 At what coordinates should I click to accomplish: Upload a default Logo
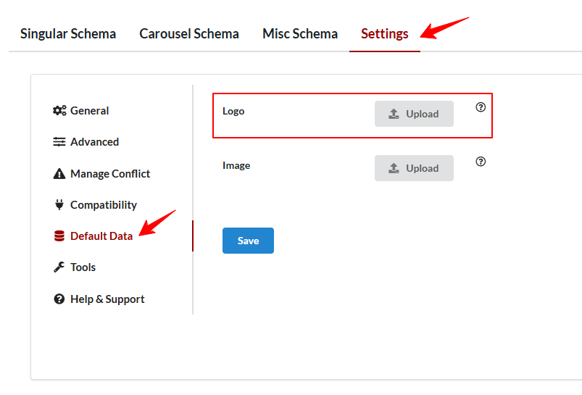point(414,114)
